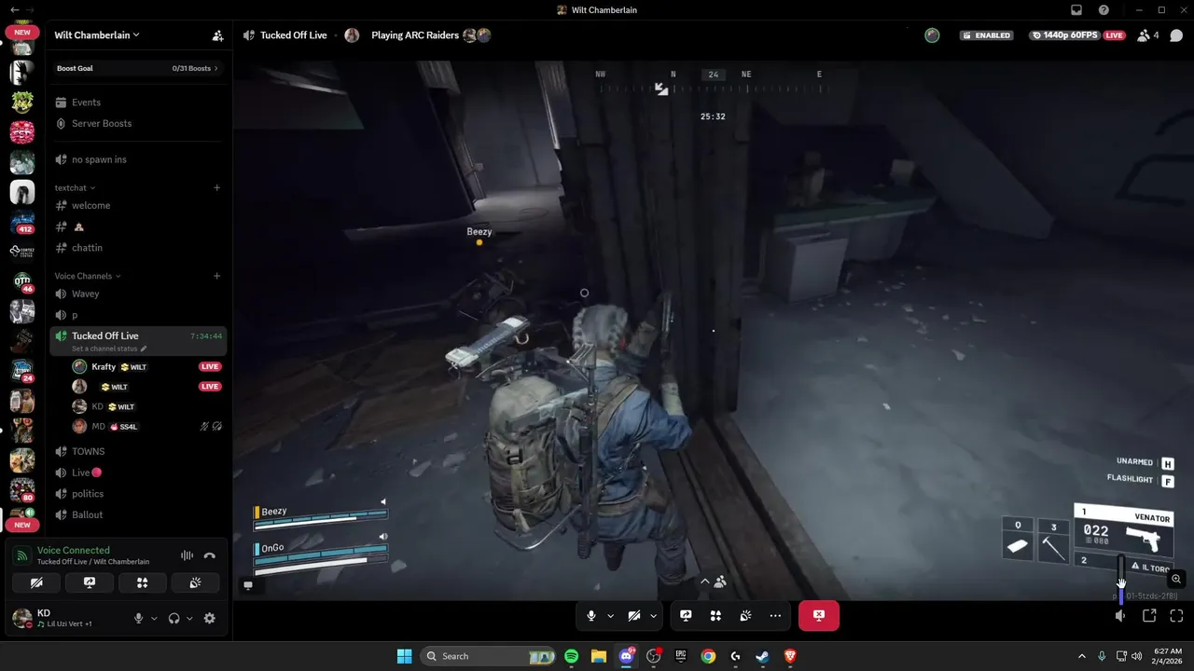Open the Wilt Chamberlain server menu
Image resolution: width=1194 pixels, height=671 pixels.
click(97, 35)
